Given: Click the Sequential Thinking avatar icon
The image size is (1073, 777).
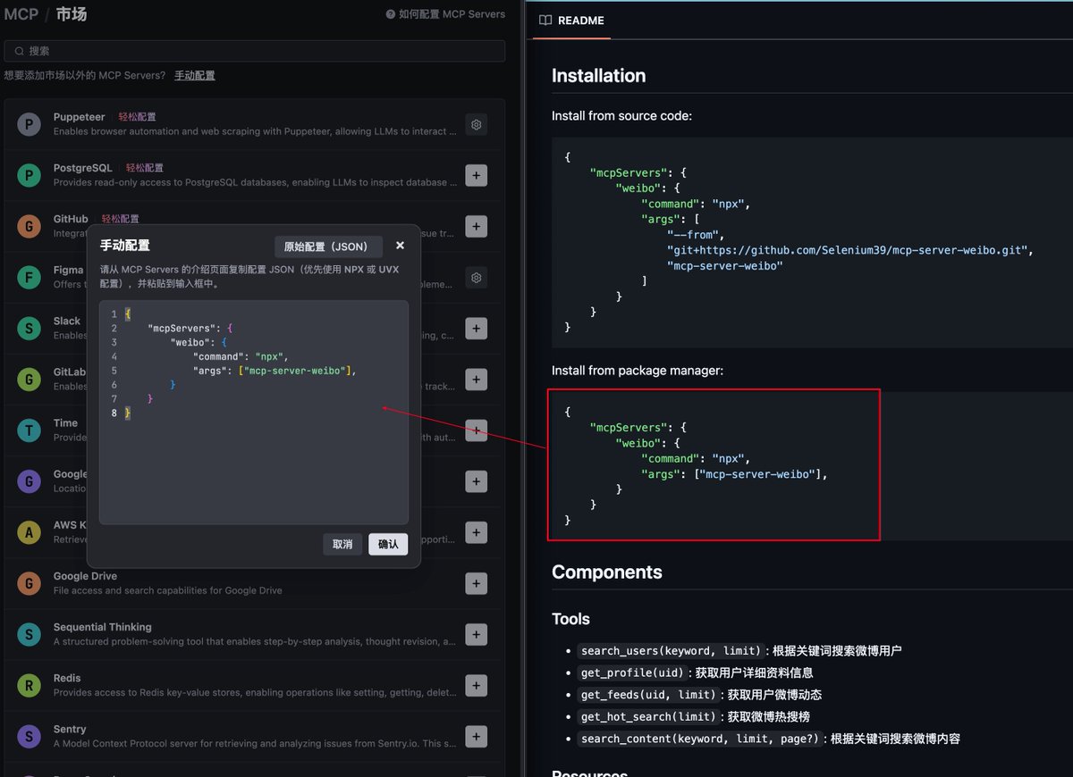Looking at the screenshot, I should 30,634.
